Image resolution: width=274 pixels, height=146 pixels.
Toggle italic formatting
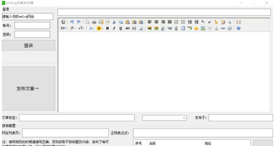pos(114,28)
